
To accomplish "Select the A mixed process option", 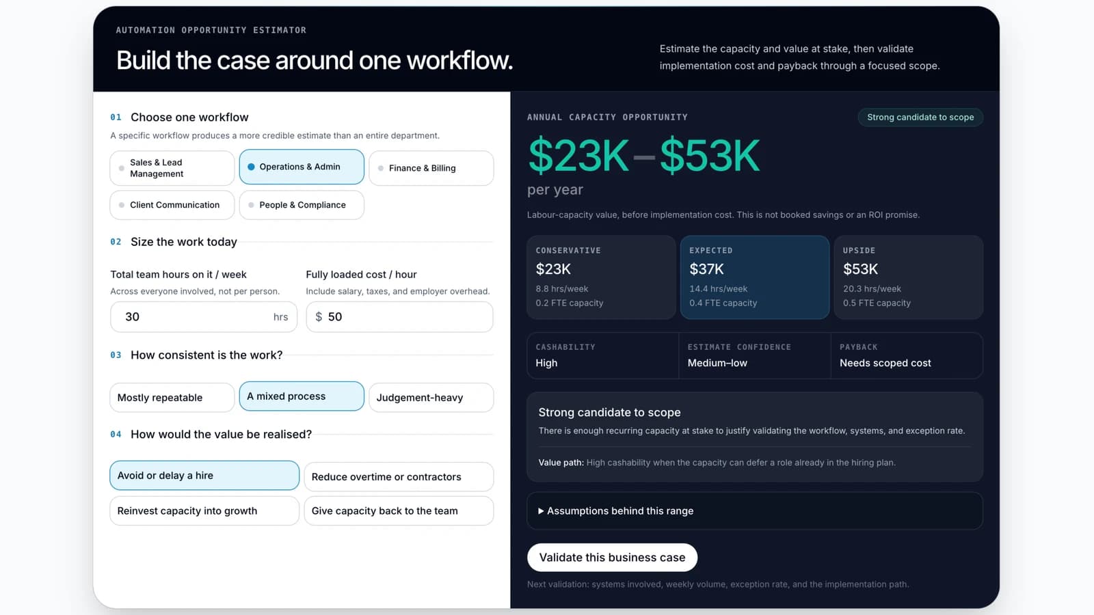I will (302, 396).
